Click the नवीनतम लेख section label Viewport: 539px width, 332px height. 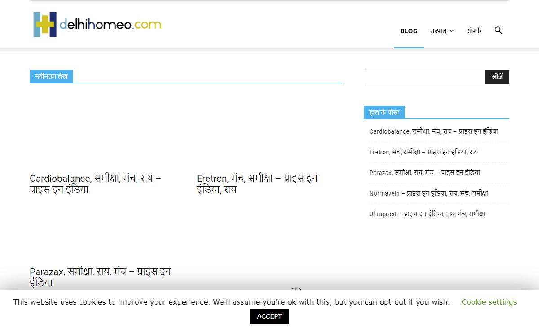tap(51, 76)
